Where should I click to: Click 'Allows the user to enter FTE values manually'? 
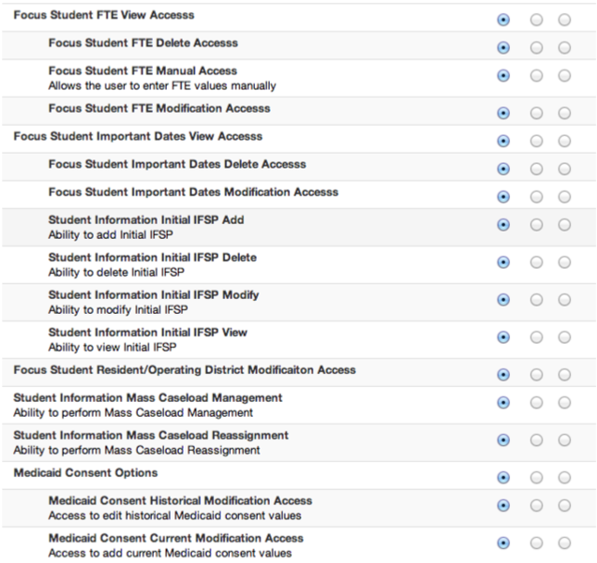(162, 86)
